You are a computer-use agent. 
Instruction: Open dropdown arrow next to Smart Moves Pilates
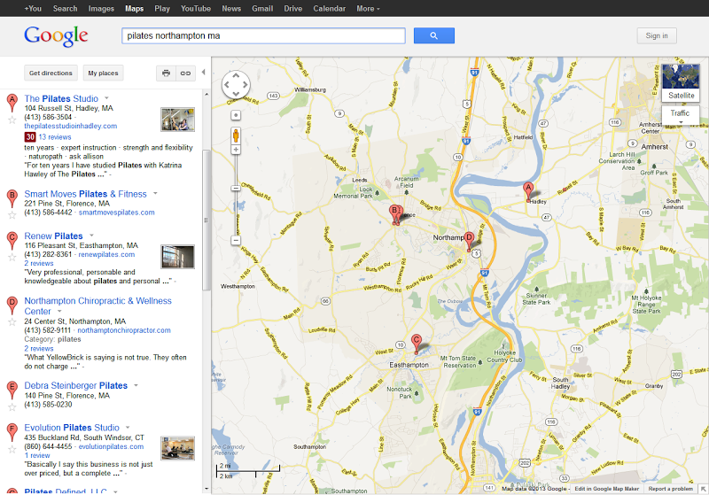pos(156,193)
